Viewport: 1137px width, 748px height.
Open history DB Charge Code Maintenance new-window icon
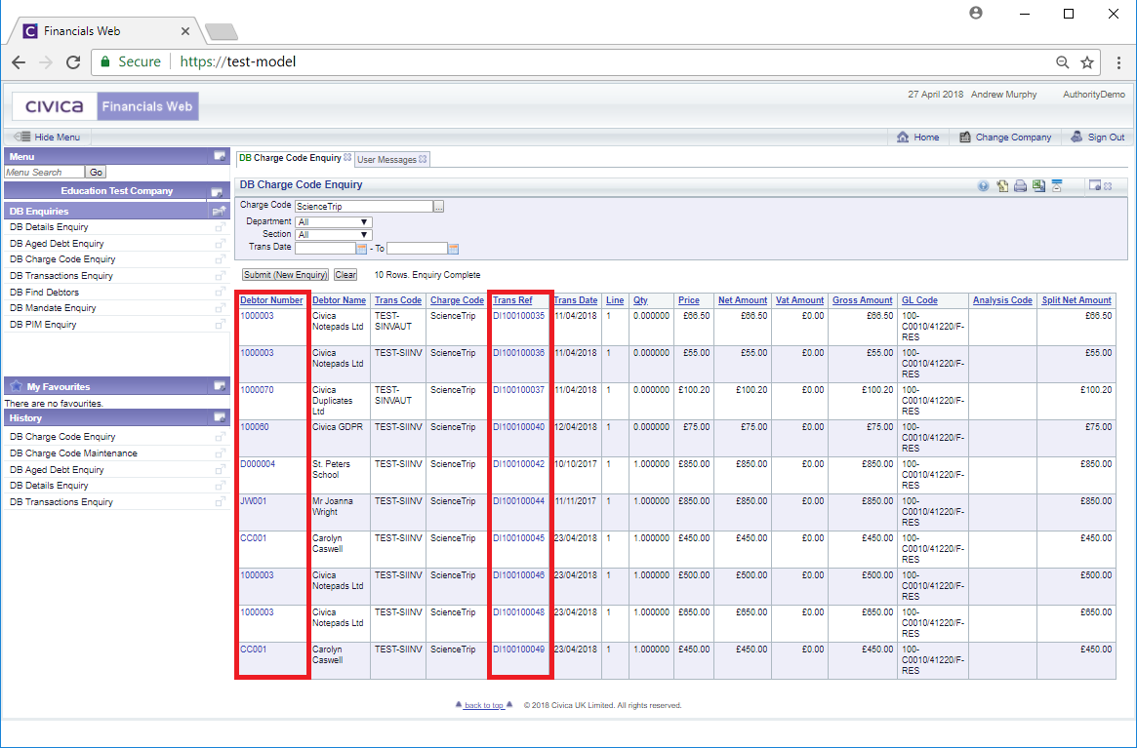[x=220, y=453]
